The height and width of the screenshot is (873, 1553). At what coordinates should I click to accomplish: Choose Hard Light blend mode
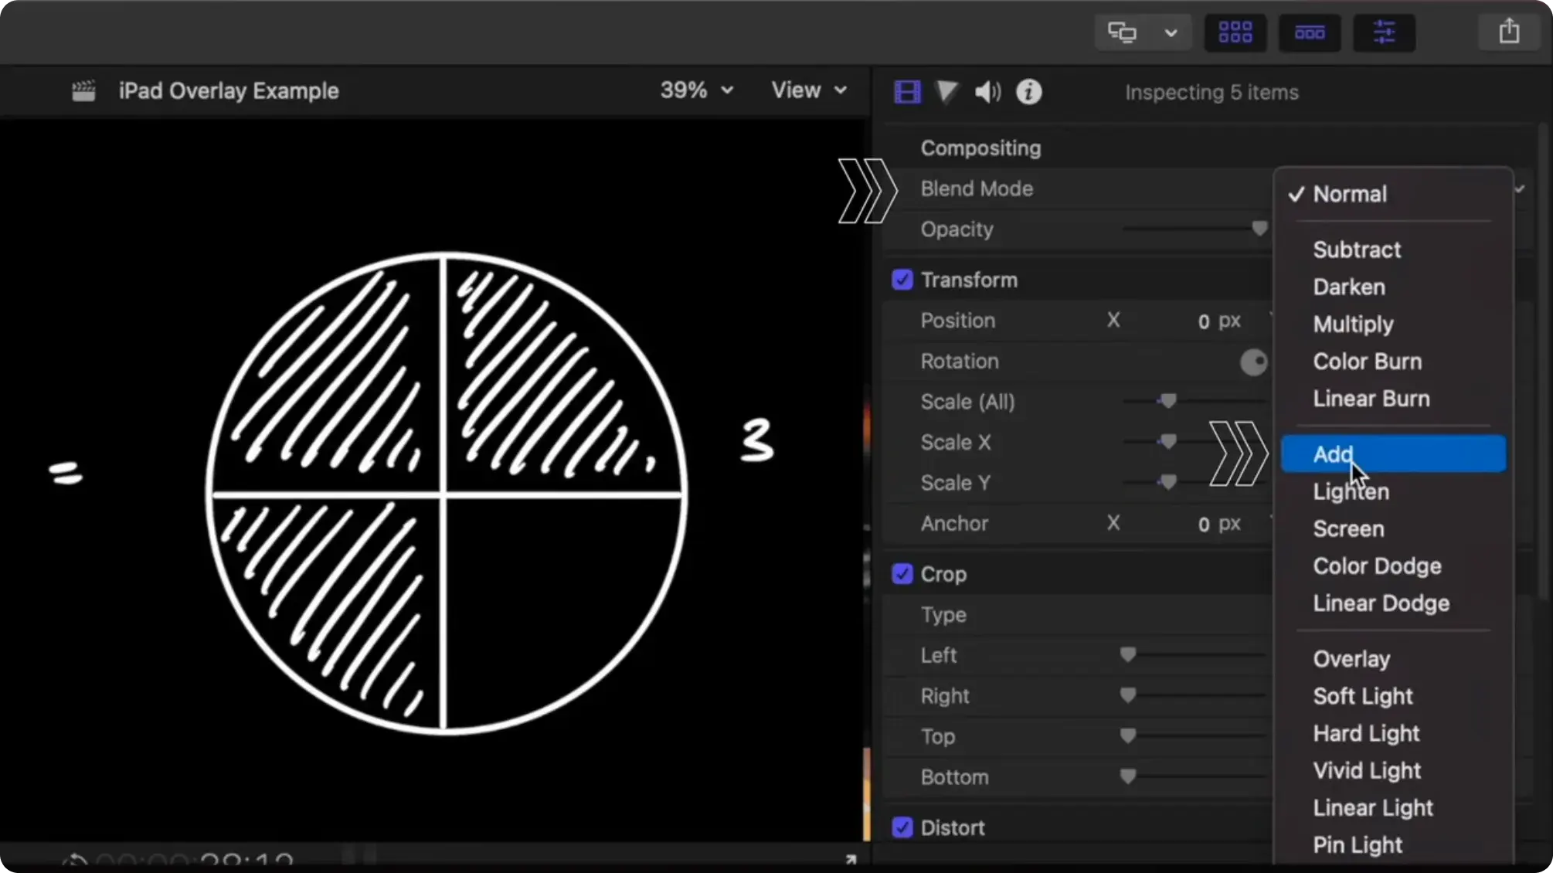(x=1393, y=733)
